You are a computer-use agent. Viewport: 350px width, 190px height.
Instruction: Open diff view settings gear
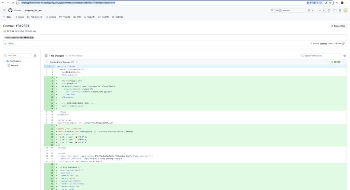pos(345,56)
